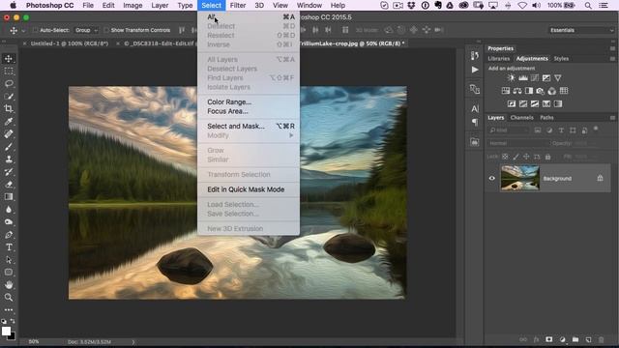Add a Vibrance adjustment

tap(558, 78)
